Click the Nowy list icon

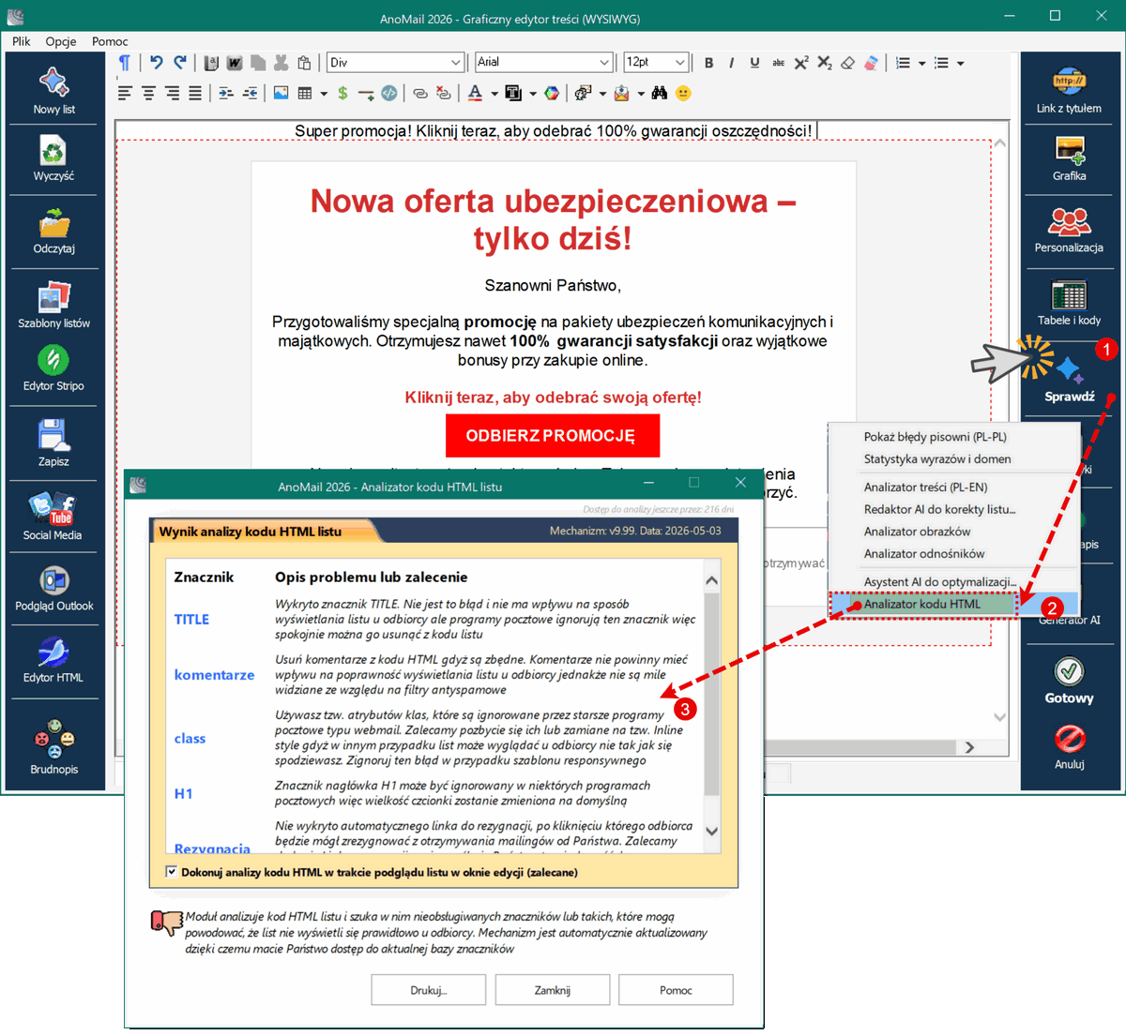tap(53, 82)
